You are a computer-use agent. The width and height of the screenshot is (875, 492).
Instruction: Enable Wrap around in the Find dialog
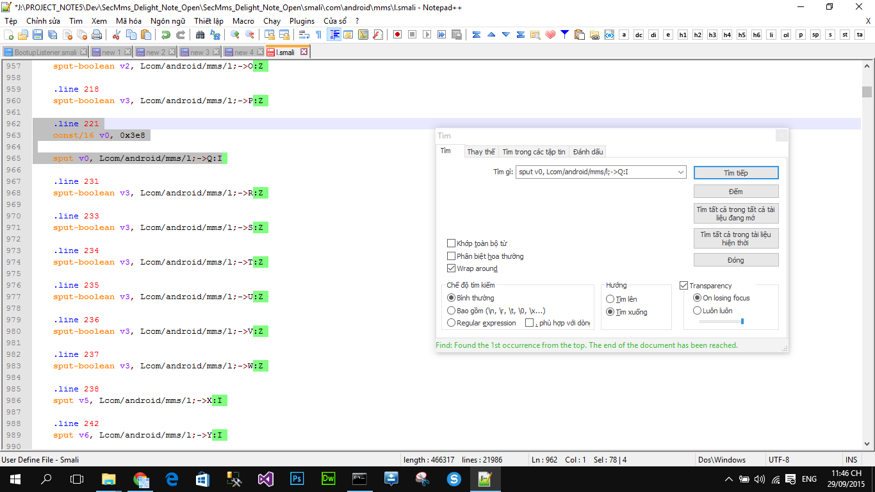[452, 268]
